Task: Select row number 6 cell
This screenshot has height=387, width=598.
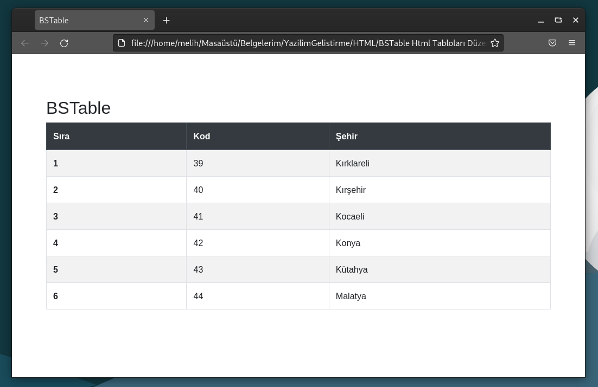Action: [x=116, y=296]
